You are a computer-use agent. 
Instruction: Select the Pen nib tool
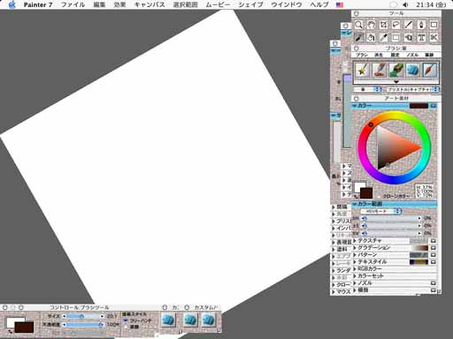421,25
